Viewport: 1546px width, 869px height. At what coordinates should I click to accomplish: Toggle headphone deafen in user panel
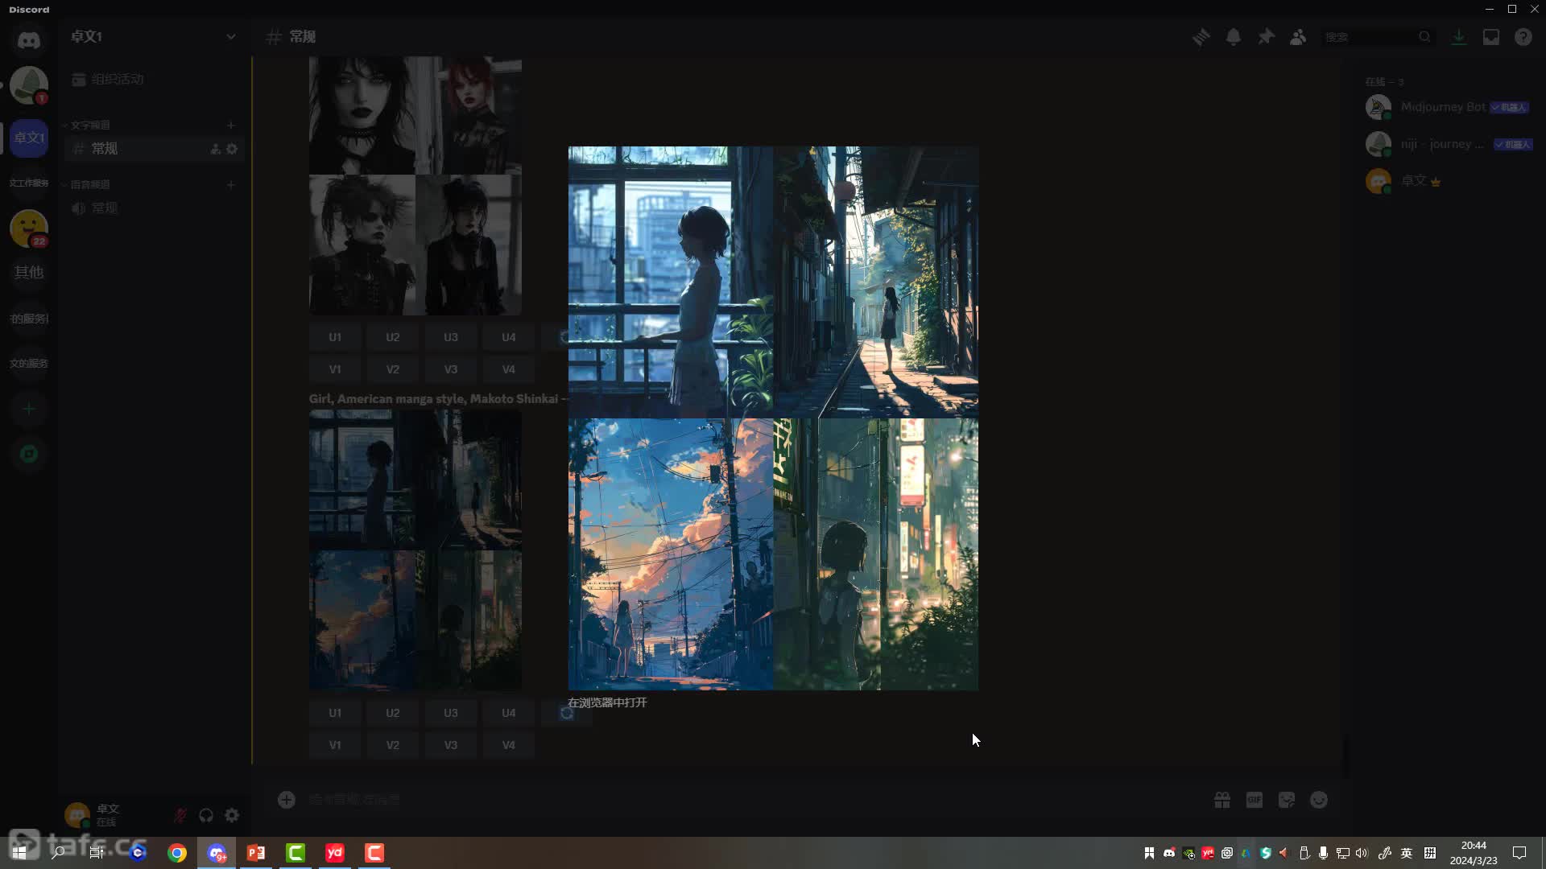[206, 815]
